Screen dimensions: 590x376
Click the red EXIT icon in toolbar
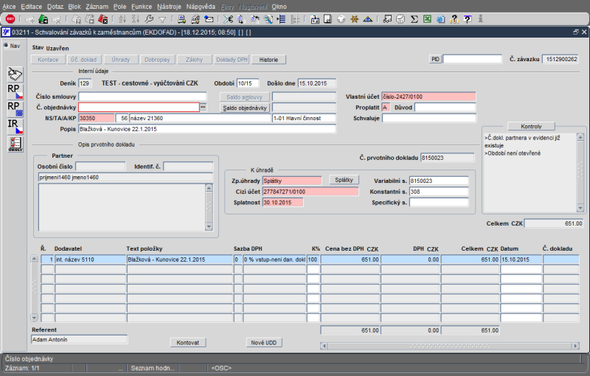tap(10, 18)
